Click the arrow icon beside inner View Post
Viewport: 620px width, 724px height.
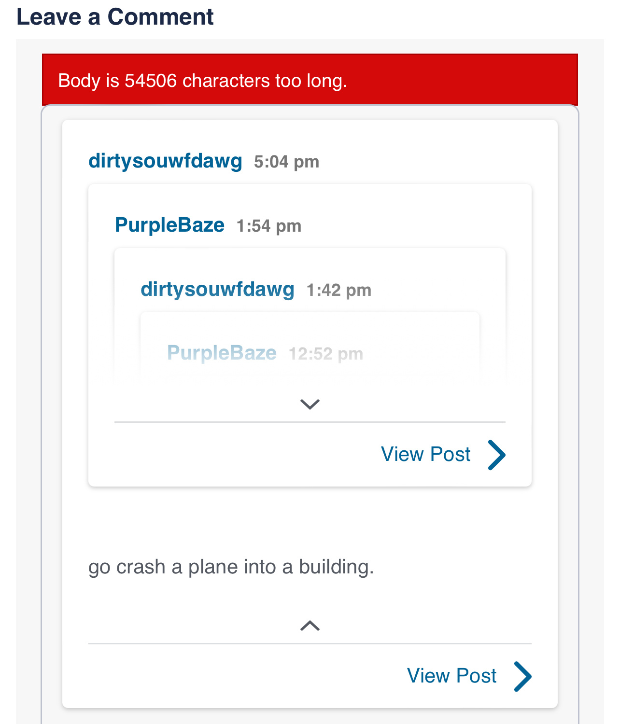click(496, 455)
